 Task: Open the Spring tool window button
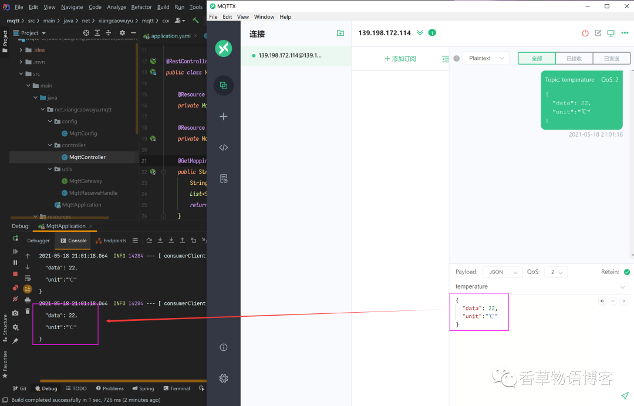tap(143, 388)
